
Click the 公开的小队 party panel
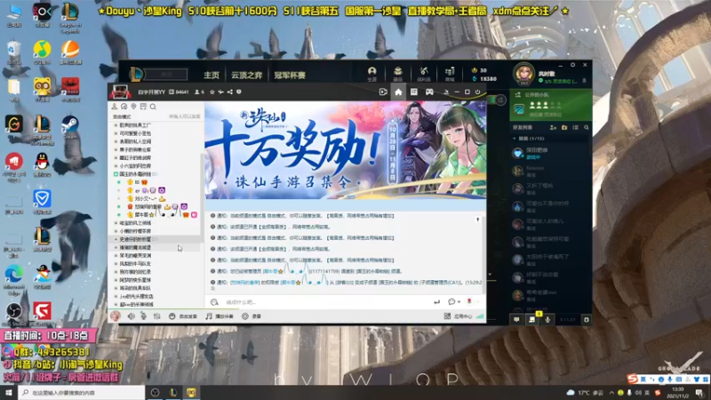click(x=551, y=105)
